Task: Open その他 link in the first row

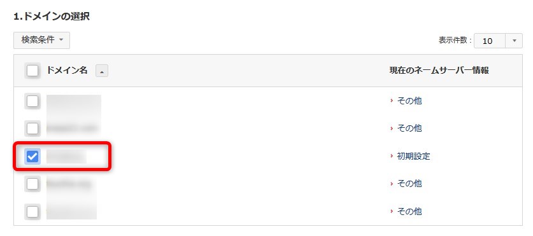Action: point(409,101)
